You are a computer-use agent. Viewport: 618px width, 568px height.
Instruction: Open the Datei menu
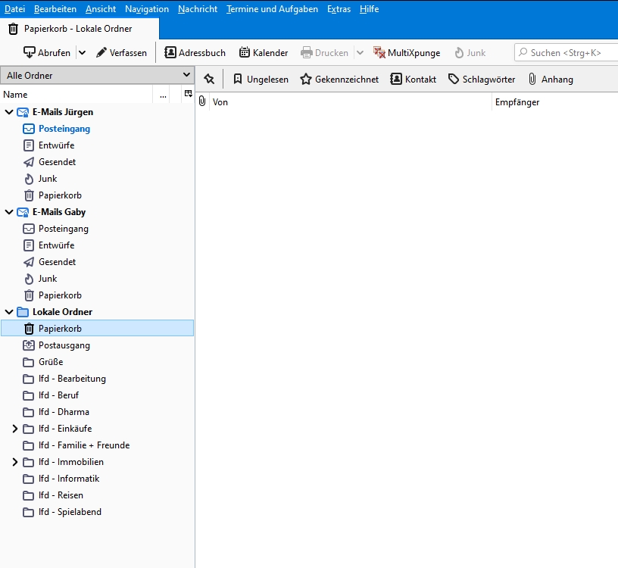point(14,8)
